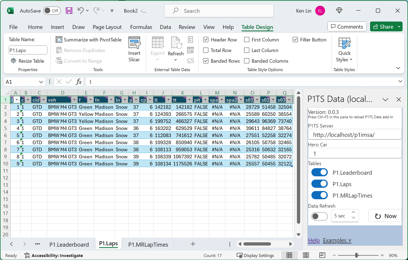Click the Unlink icon in External Table Data
The width and height of the screenshot is (408, 260).
coord(190,61)
